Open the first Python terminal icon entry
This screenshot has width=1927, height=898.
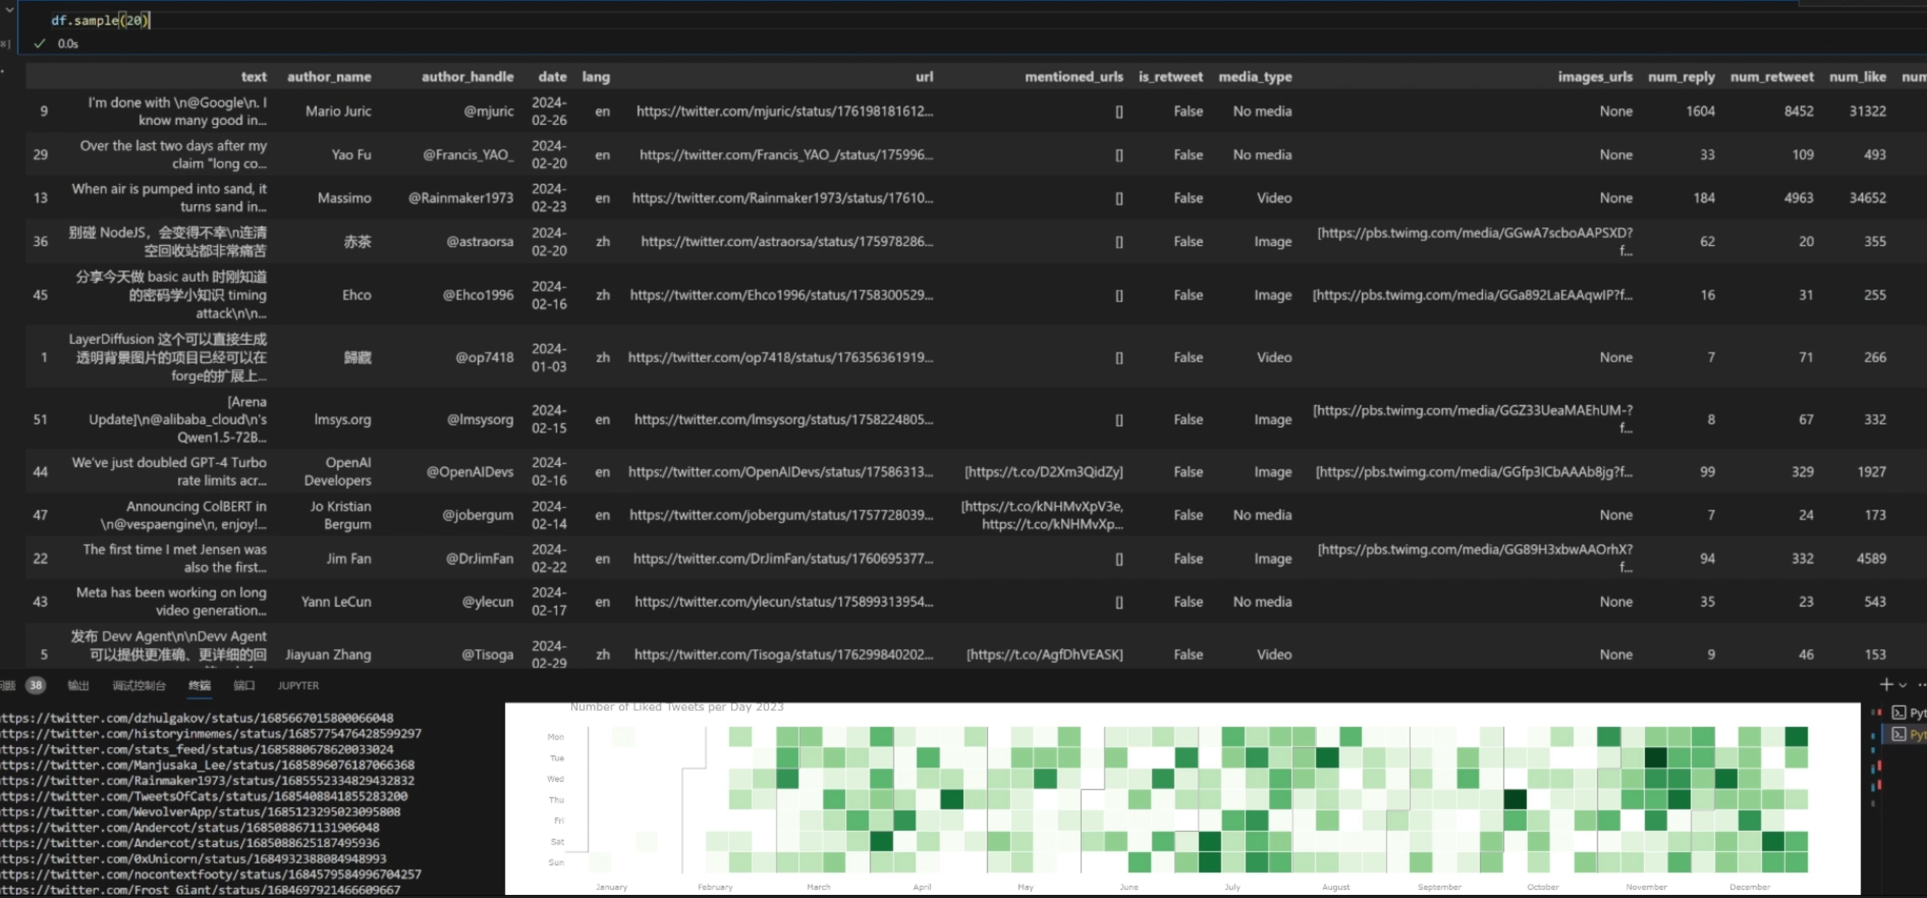click(1900, 713)
